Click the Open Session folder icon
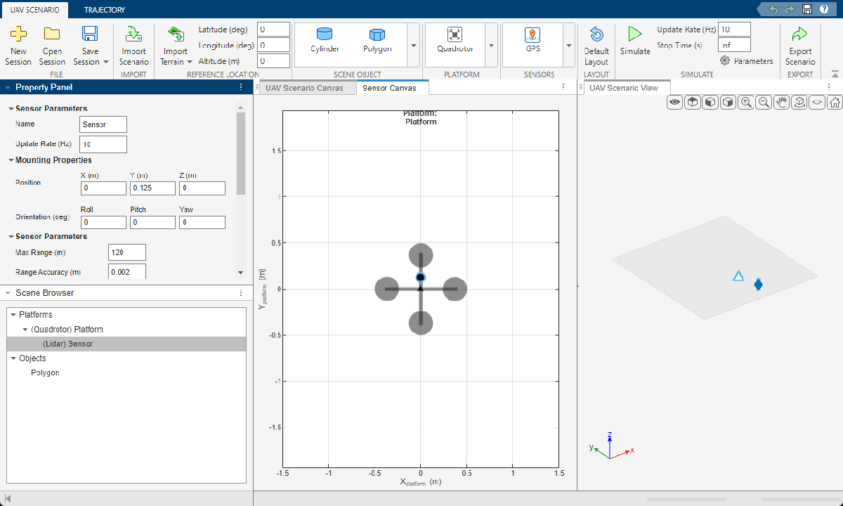Viewport: 843px width, 506px height. coord(52,33)
